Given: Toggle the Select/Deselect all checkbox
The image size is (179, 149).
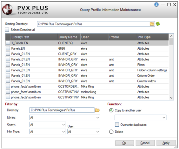Looking at the screenshot, I should pos(7,30).
